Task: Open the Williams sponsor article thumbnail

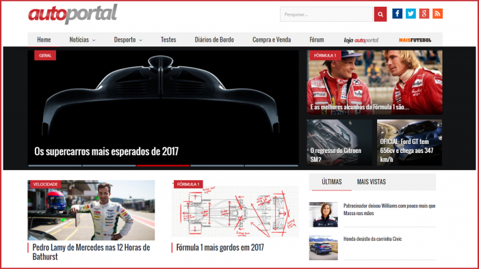Action: point(324,214)
